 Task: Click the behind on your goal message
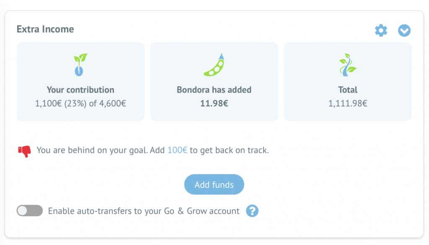pyautogui.click(x=152, y=150)
